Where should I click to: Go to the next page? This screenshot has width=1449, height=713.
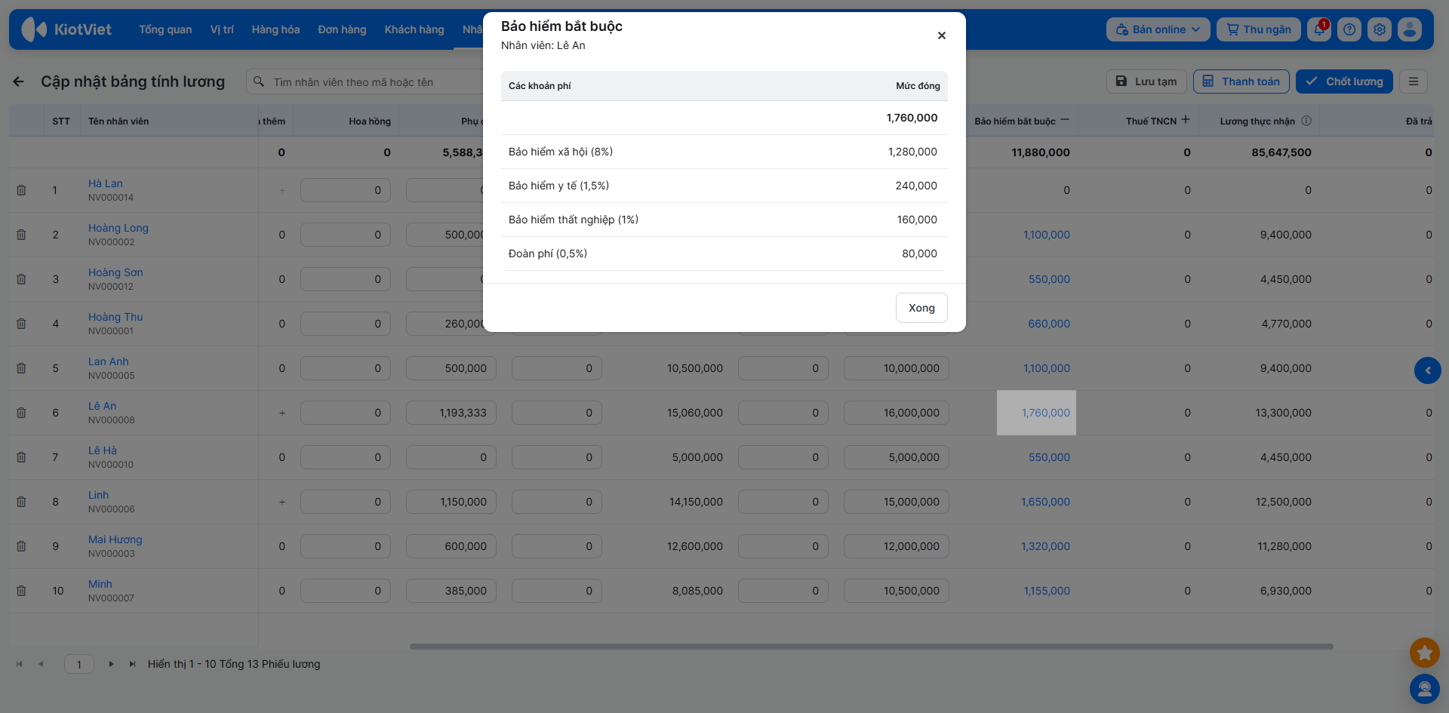111,664
